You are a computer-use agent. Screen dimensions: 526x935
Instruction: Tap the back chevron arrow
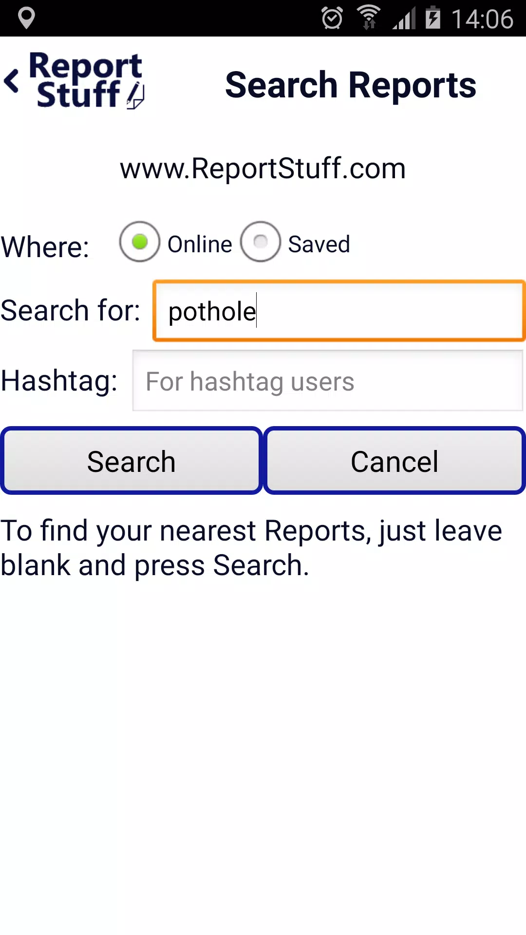12,81
